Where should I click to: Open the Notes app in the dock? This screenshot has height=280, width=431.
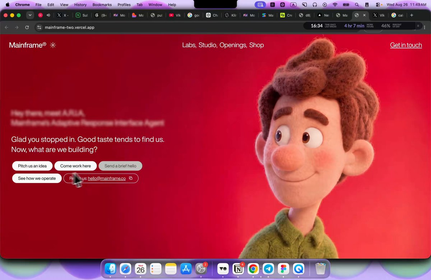[x=171, y=269]
